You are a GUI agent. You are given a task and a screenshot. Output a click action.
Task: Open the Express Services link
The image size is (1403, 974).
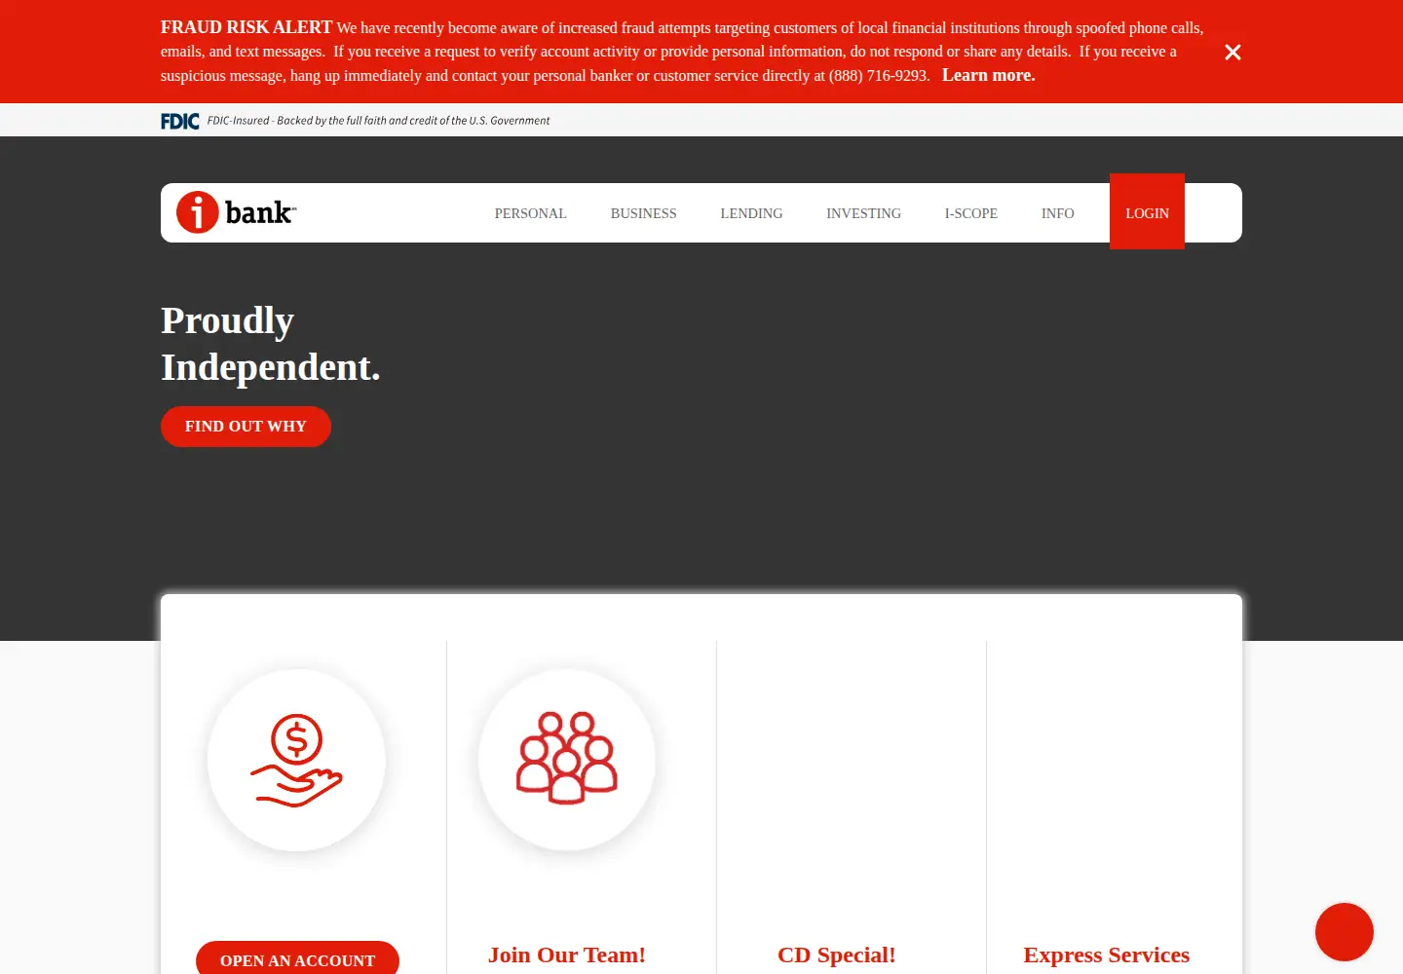coord(1106,955)
